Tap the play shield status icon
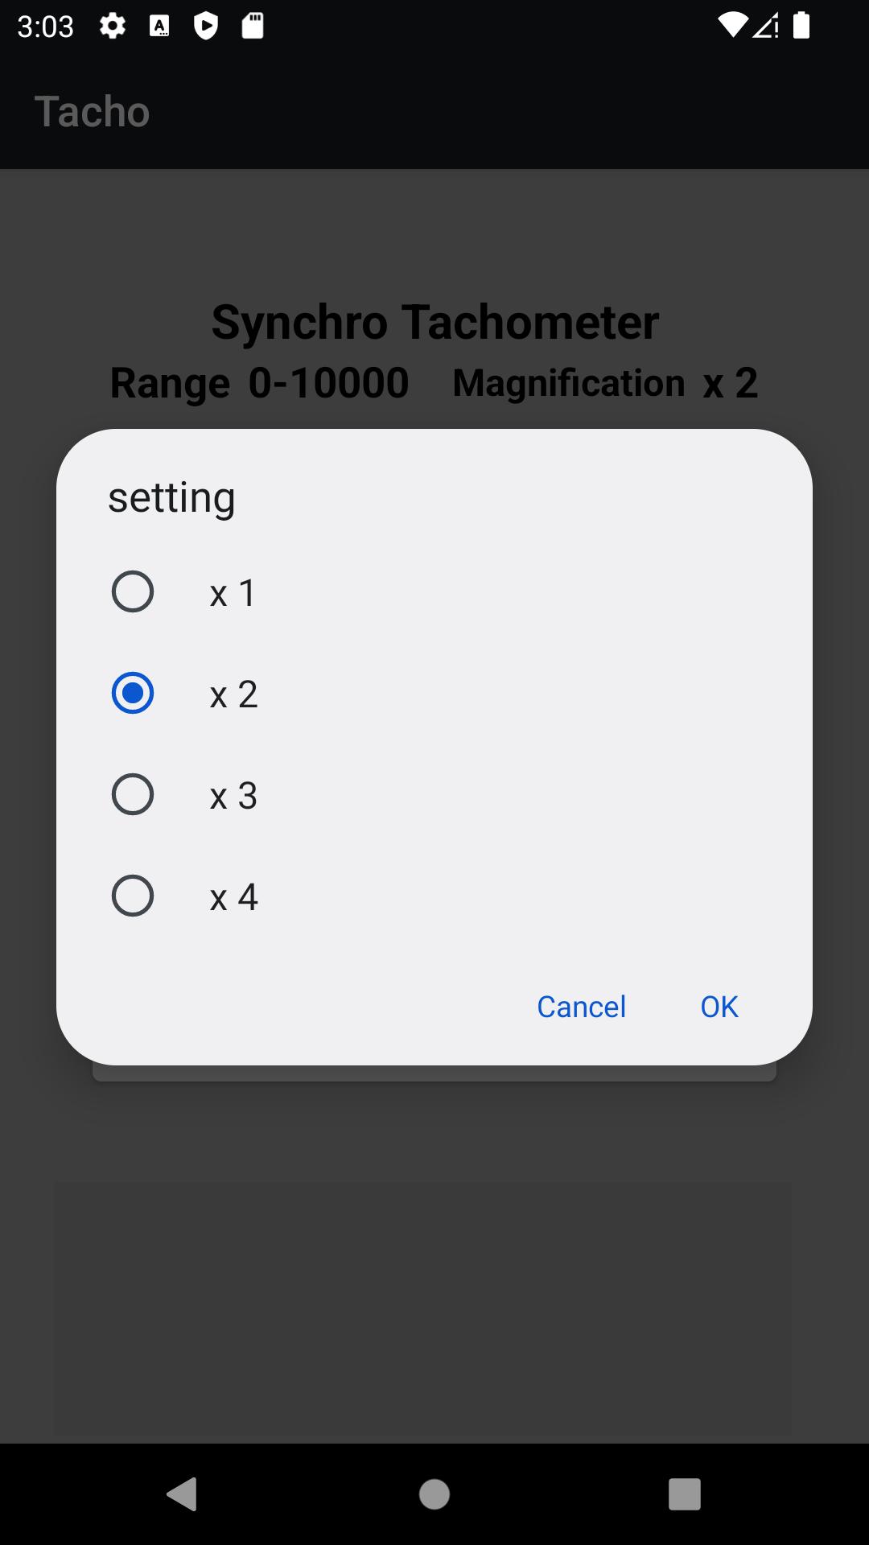869x1545 pixels. (206, 27)
